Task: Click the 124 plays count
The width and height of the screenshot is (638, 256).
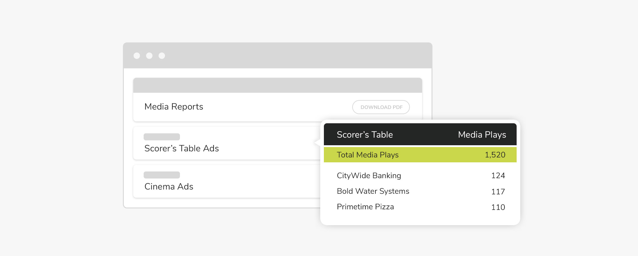Action: click(x=498, y=175)
